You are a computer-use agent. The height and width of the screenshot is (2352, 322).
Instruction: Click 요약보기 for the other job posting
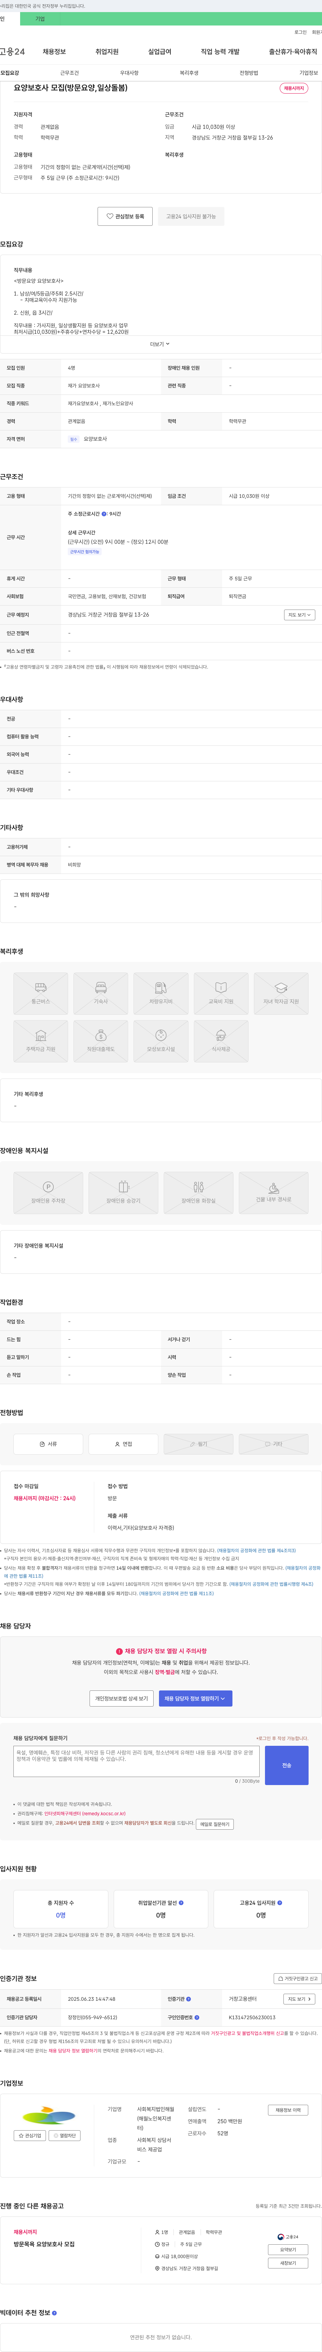coord(288,2250)
